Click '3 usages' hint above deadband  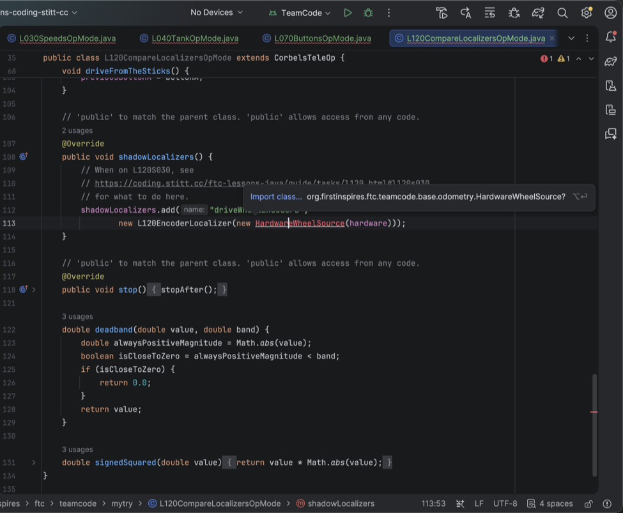point(77,316)
